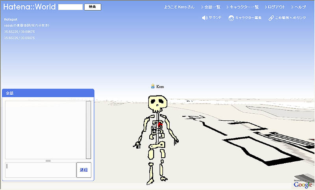Click the chat log scrollbar
The image size is (315, 190).
(88, 130)
